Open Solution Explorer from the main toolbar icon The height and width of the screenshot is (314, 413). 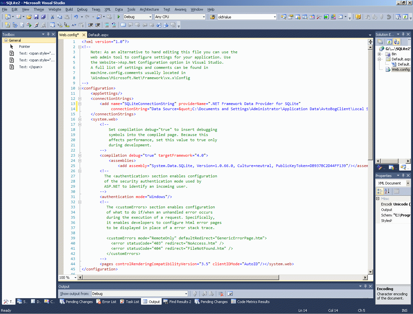pyautogui.click(x=284, y=17)
